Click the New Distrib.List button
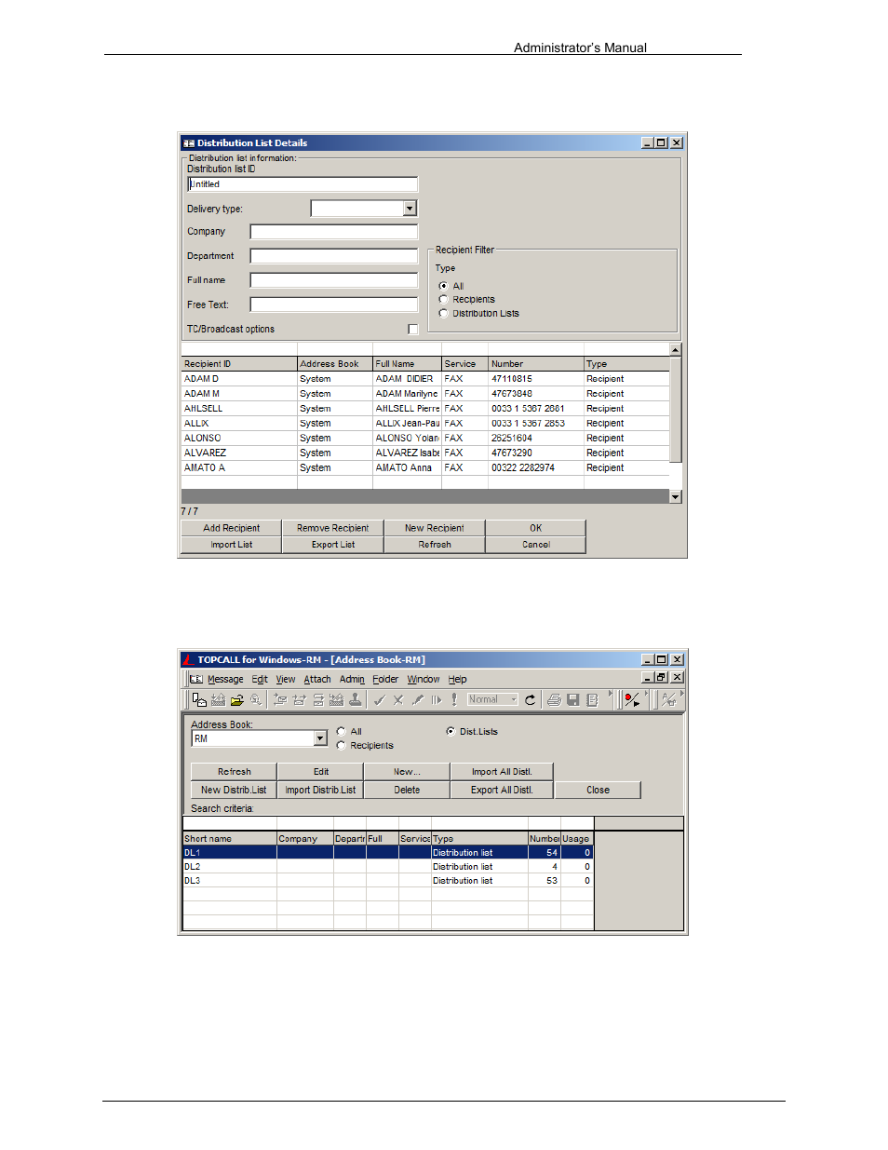888x1150 pixels. point(234,790)
